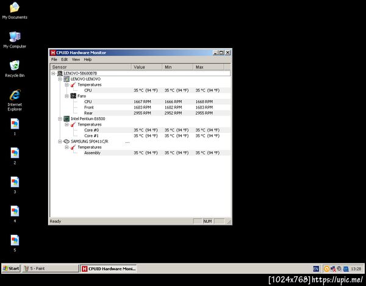
Task: Click the Max column header
Action: pos(209,67)
